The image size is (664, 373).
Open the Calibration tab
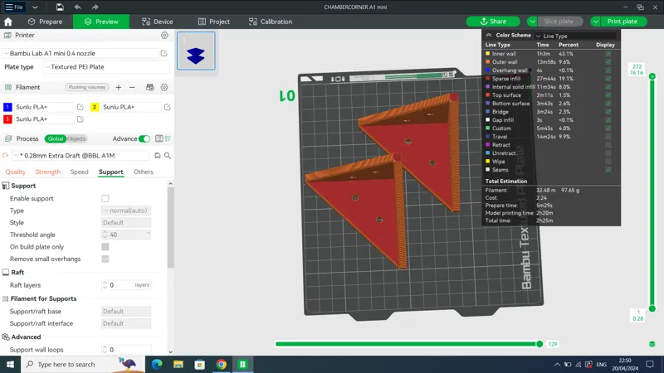coord(271,22)
